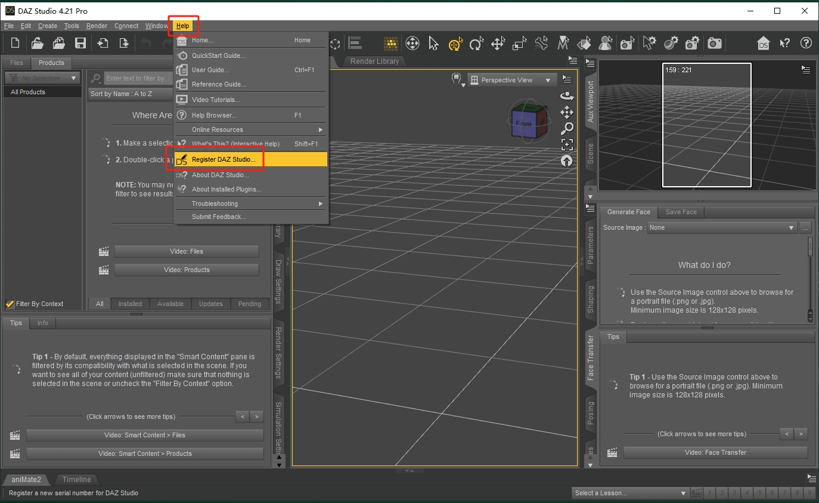
Task: Click the Video: Files button
Action: point(187,251)
